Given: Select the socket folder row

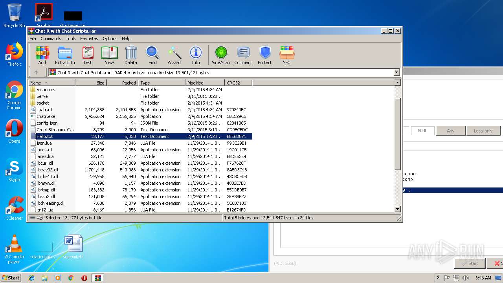Looking at the screenshot, I should pyautogui.click(x=140, y=103).
